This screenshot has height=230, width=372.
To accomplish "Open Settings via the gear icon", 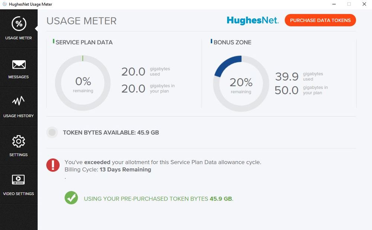I will [19, 141].
